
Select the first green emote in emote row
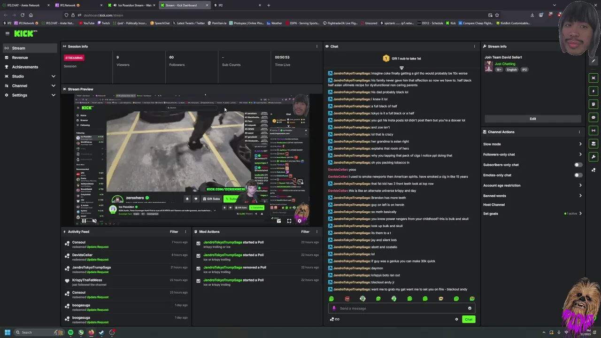pos(331,299)
